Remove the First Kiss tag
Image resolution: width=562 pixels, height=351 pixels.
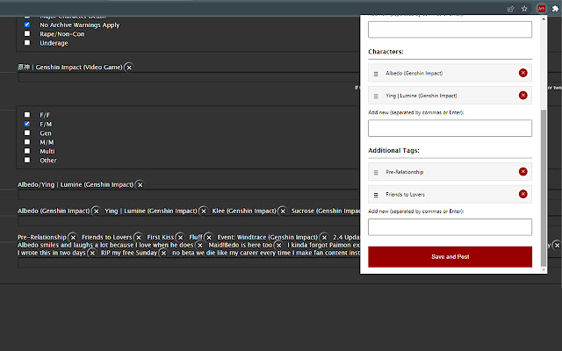coord(180,237)
